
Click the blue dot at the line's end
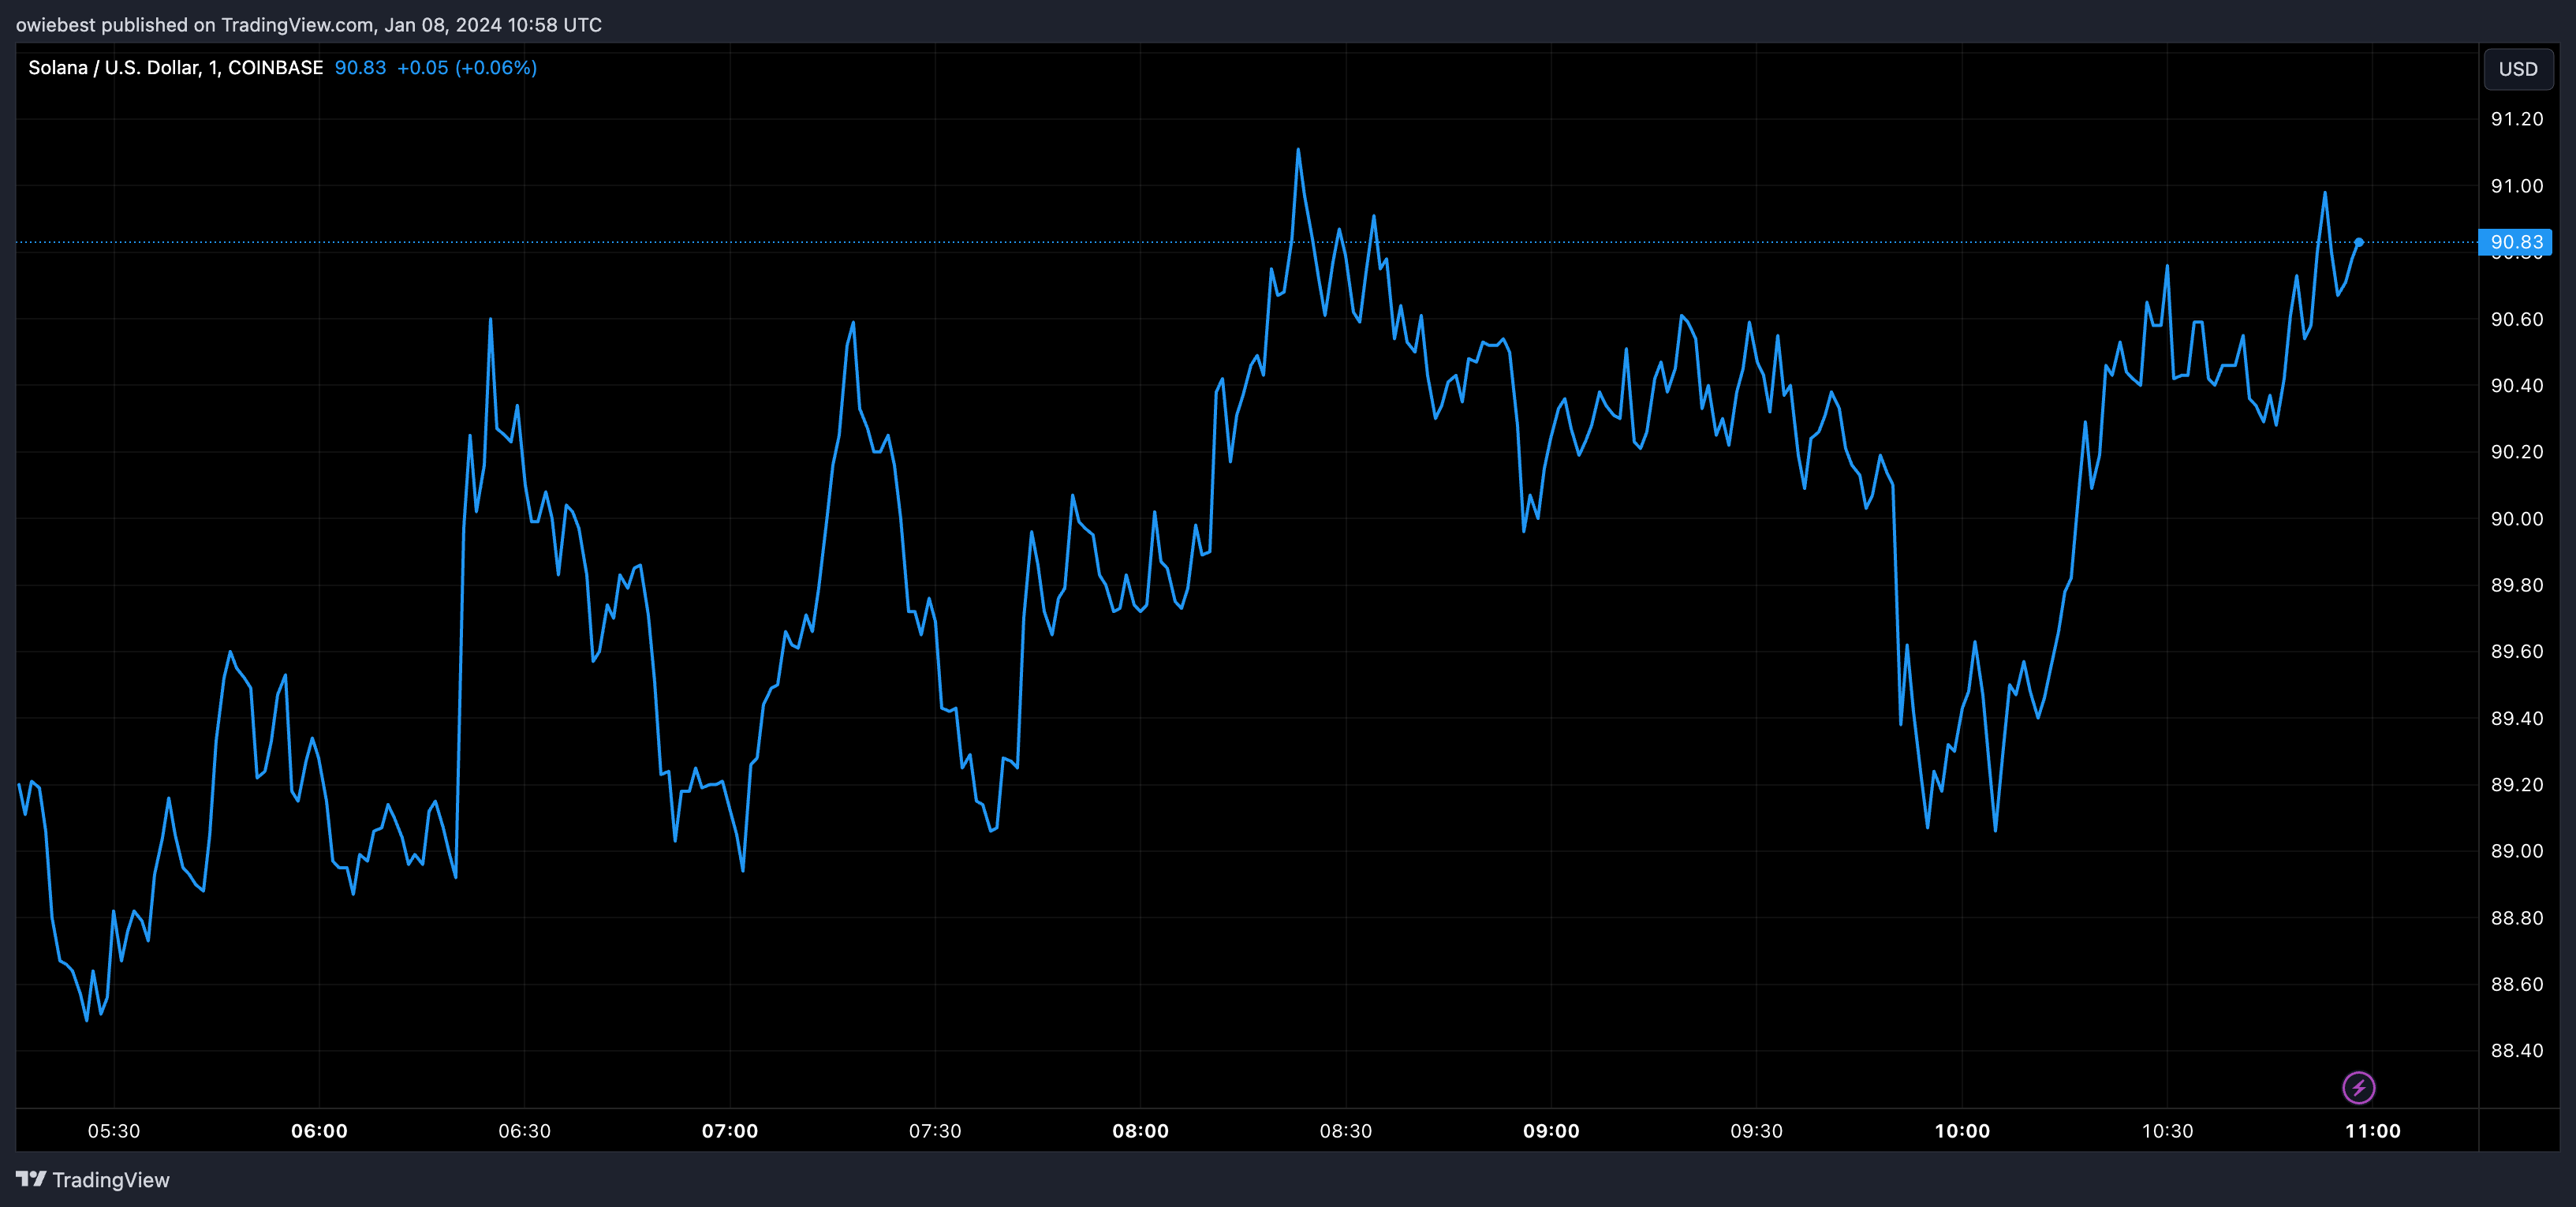(x=2358, y=242)
